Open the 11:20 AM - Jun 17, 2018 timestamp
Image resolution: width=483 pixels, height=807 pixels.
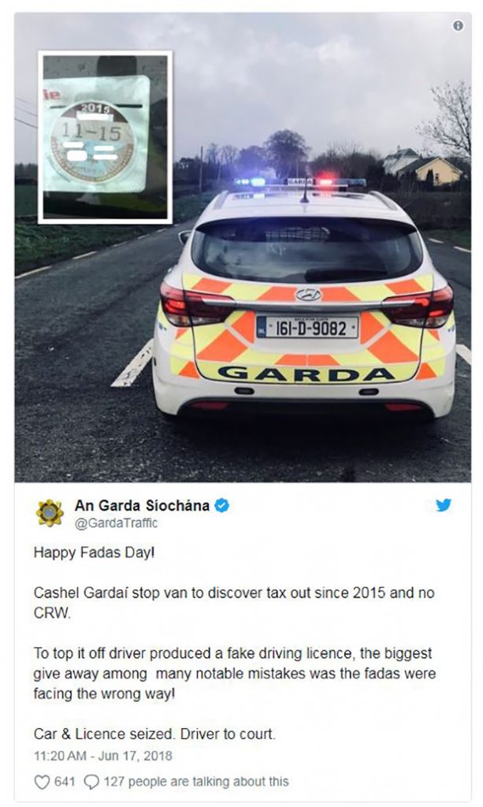pos(103,756)
